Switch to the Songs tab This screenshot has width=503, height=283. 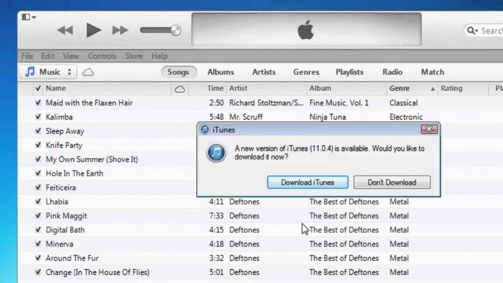(178, 72)
